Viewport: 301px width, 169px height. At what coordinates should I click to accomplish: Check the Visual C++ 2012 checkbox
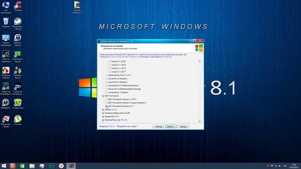tap(110, 65)
